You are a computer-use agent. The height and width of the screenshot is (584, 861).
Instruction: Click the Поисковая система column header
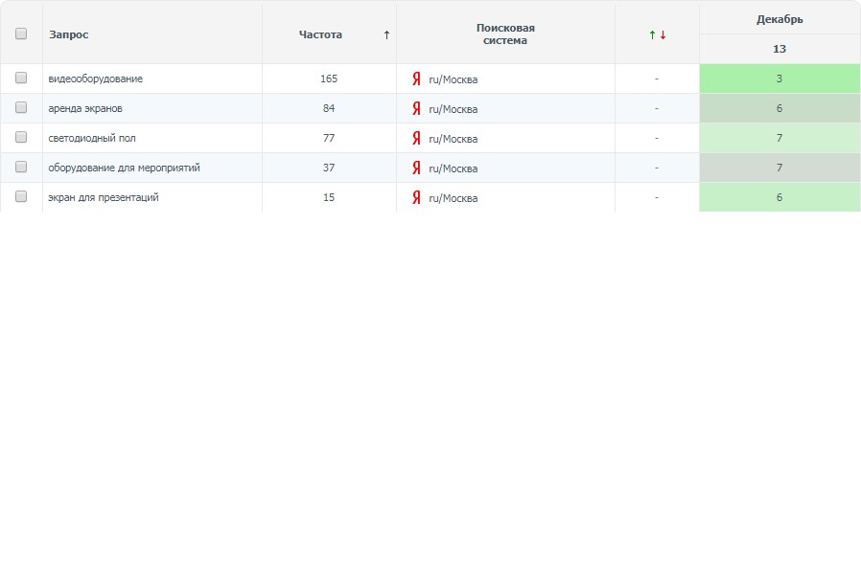coord(505,34)
